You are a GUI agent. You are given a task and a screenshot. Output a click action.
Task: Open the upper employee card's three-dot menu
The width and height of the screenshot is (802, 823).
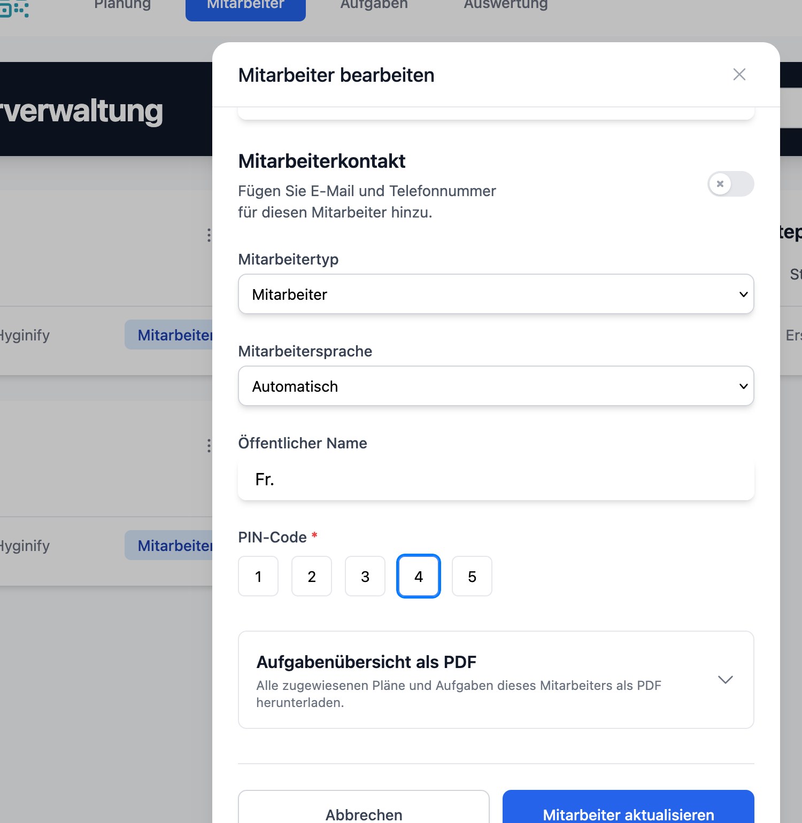click(x=209, y=235)
